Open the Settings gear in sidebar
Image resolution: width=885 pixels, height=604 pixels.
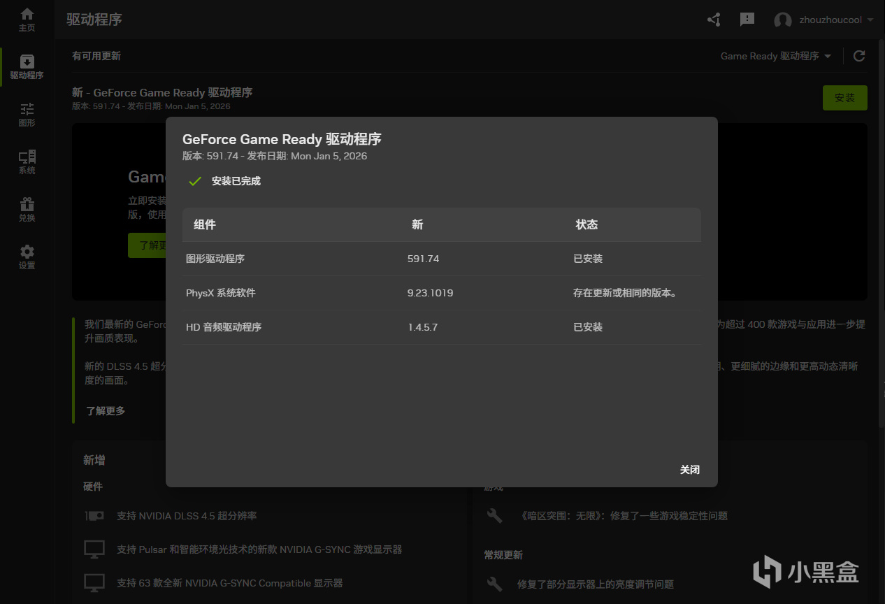tap(27, 257)
